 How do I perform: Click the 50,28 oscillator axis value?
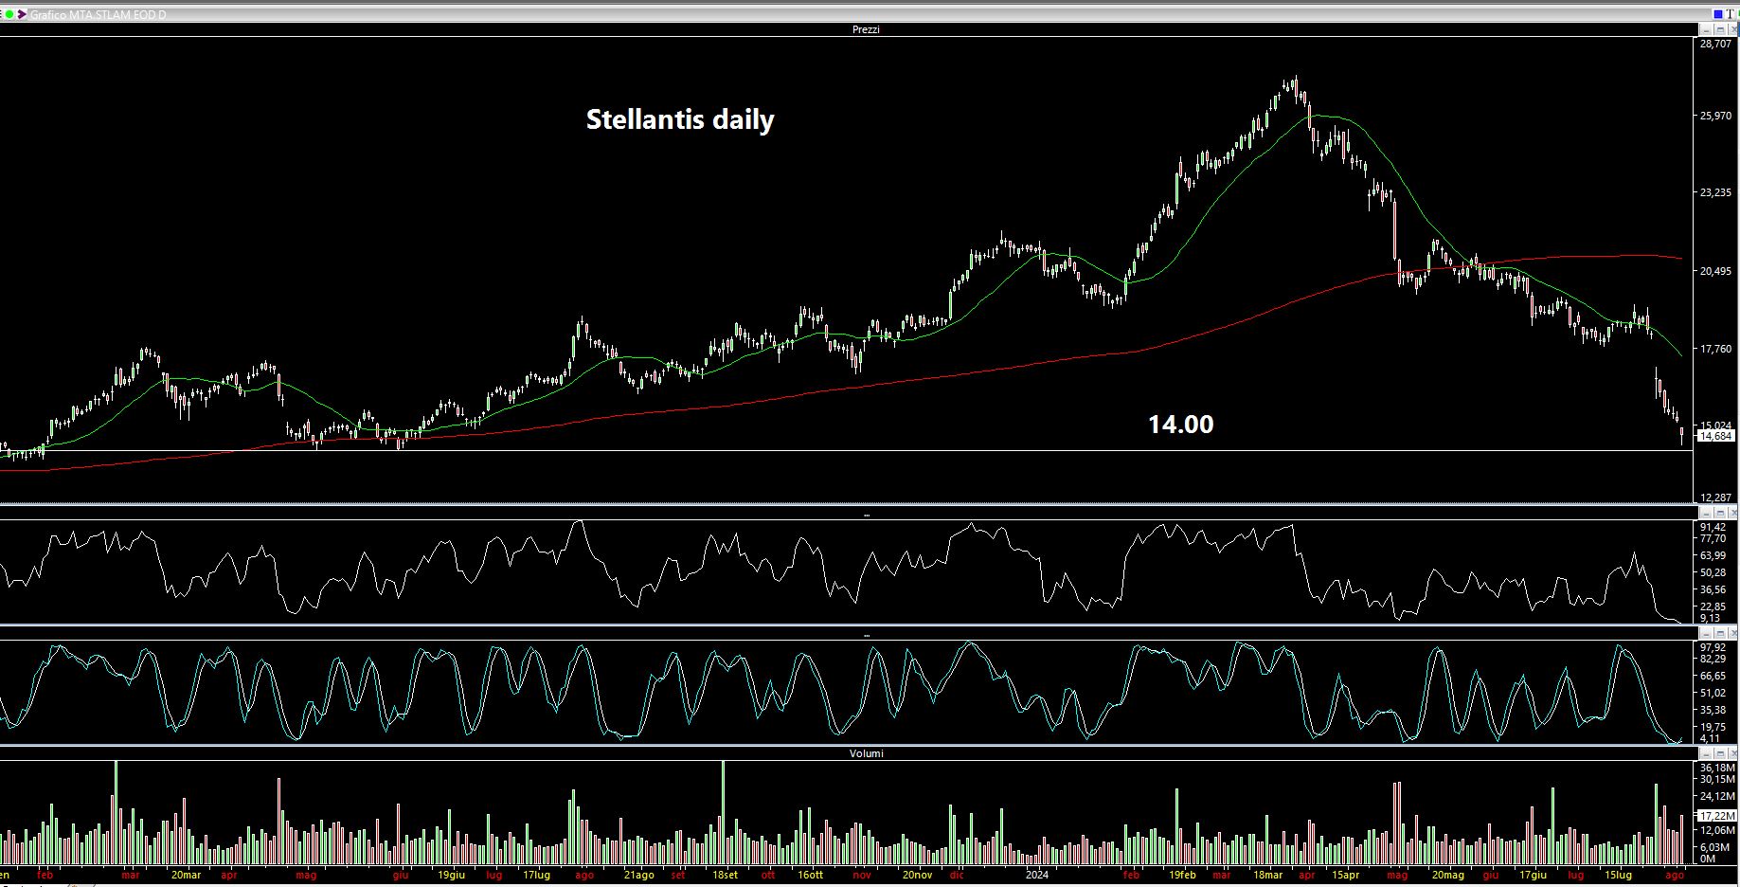point(1713,572)
